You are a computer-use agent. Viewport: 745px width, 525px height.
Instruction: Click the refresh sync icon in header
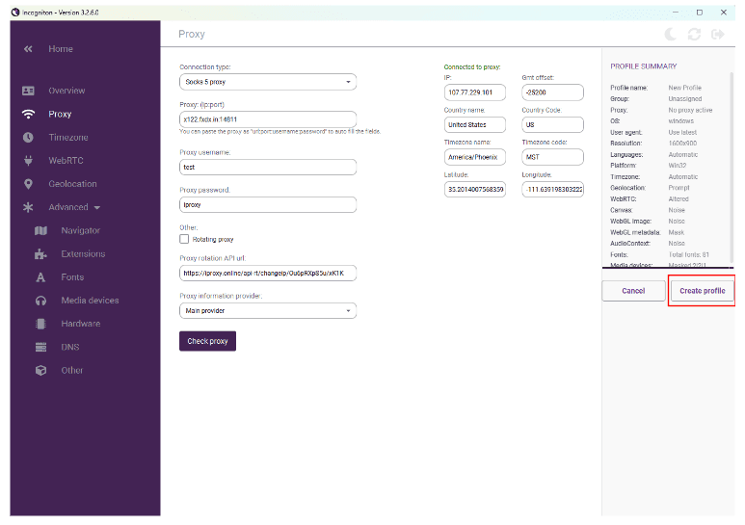pos(694,34)
